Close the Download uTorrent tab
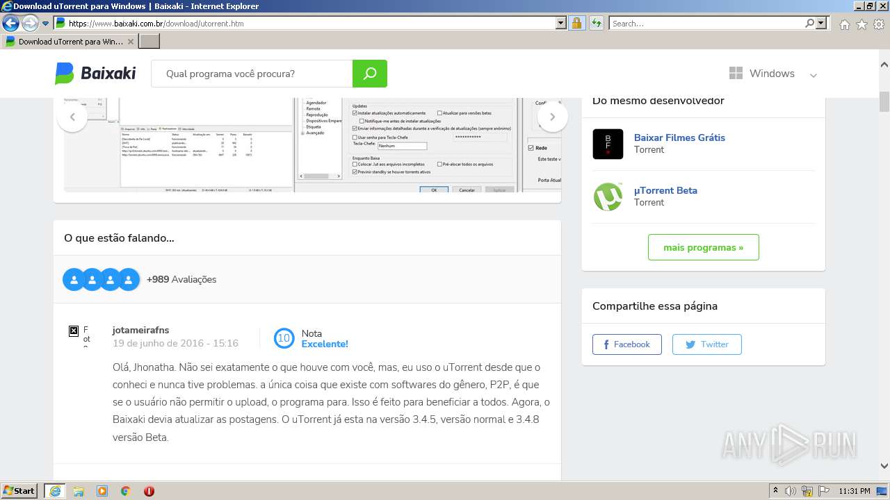This screenshot has width=890, height=500. [x=131, y=42]
